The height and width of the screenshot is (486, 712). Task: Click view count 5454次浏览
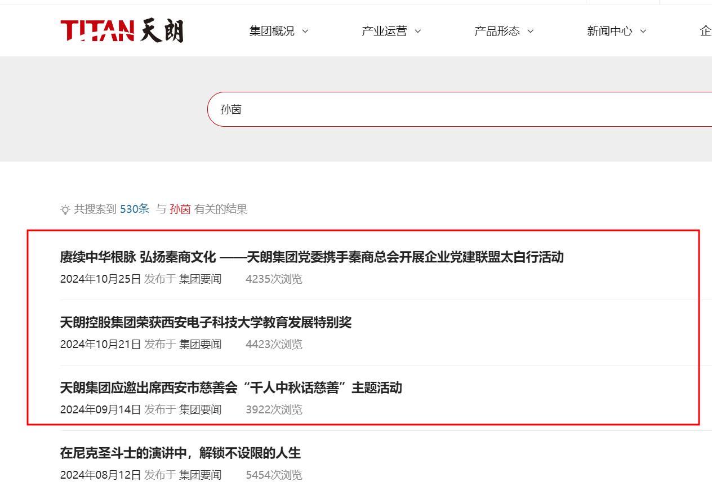point(274,475)
